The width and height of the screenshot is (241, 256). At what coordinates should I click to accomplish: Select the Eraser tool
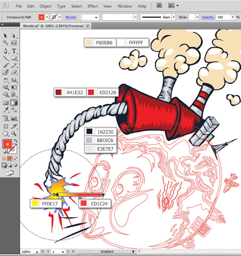[14, 72]
